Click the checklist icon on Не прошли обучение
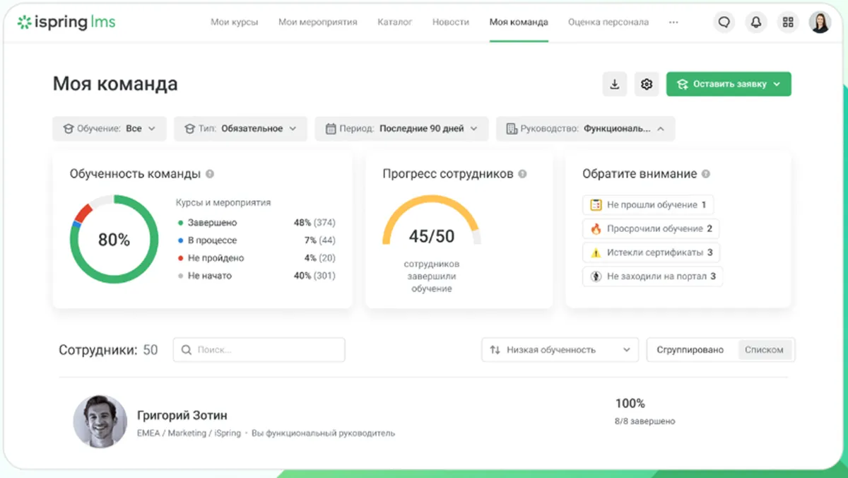The width and height of the screenshot is (848, 478). click(x=596, y=205)
